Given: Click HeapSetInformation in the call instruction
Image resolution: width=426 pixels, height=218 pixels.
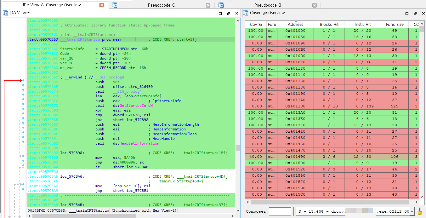Looking at the screenshot, I should [x=139, y=143].
